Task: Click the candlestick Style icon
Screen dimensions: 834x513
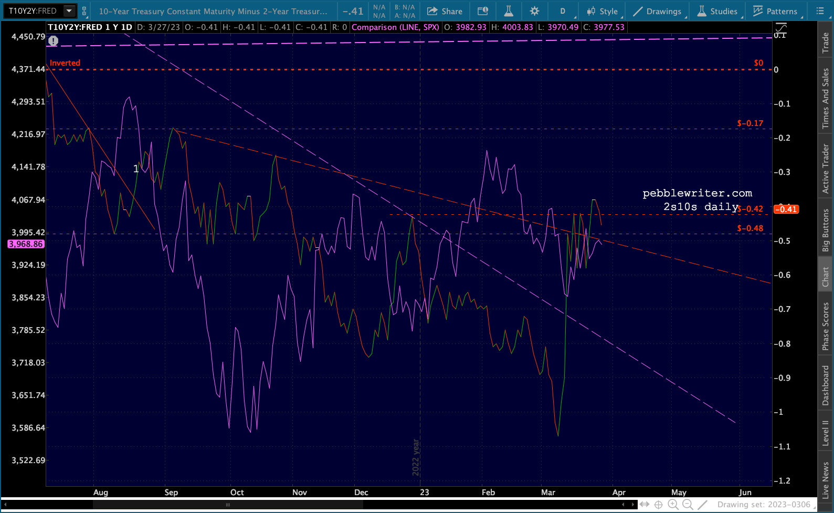Action: [592, 11]
